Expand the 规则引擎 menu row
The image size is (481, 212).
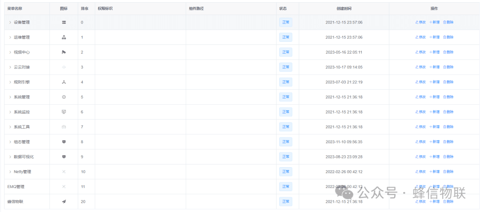pos(10,82)
